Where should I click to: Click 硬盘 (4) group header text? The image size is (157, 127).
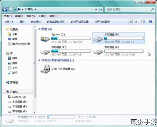pyautogui.click(x=47, y=29)
